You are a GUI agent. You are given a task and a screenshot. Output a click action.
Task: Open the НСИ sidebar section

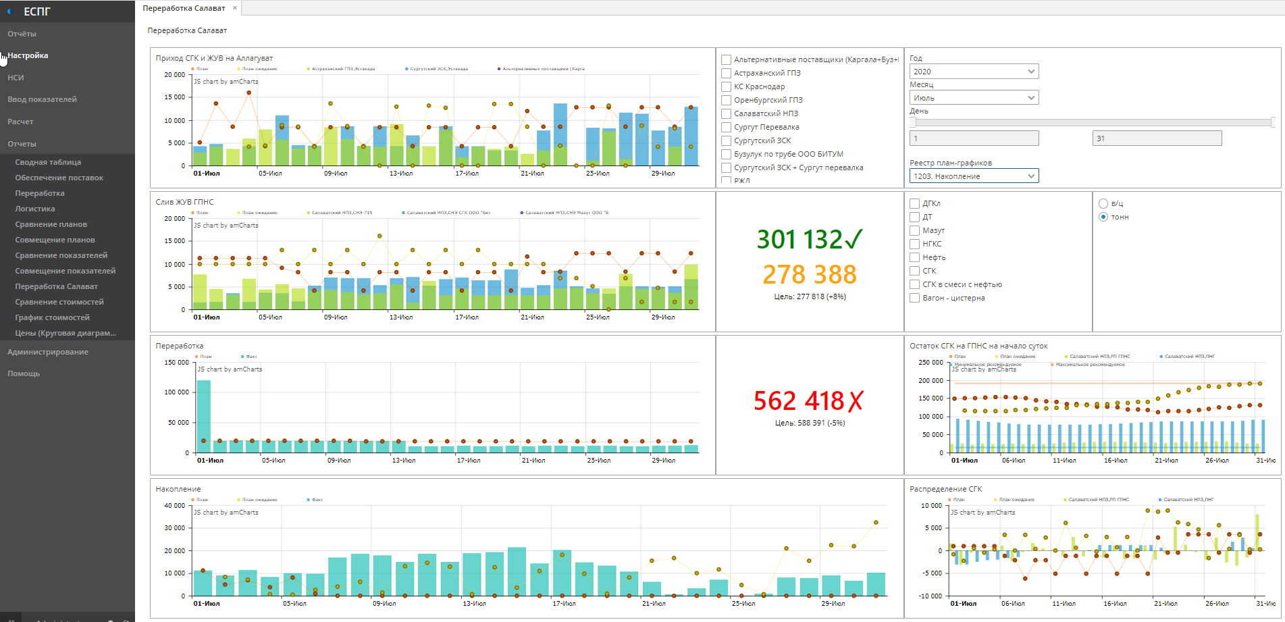coord(16,78)
